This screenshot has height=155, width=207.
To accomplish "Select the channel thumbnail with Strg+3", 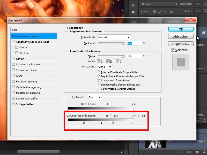I will tap(156, 144).
